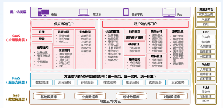This screenshot has height=108, width=223.
Task: Click 物料库 in the ERP panel
Action: [206, 42]
